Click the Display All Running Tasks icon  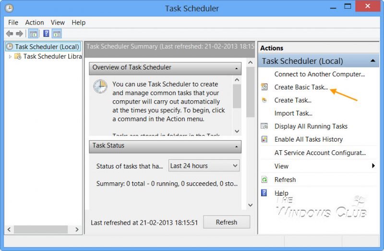(264, 126)
